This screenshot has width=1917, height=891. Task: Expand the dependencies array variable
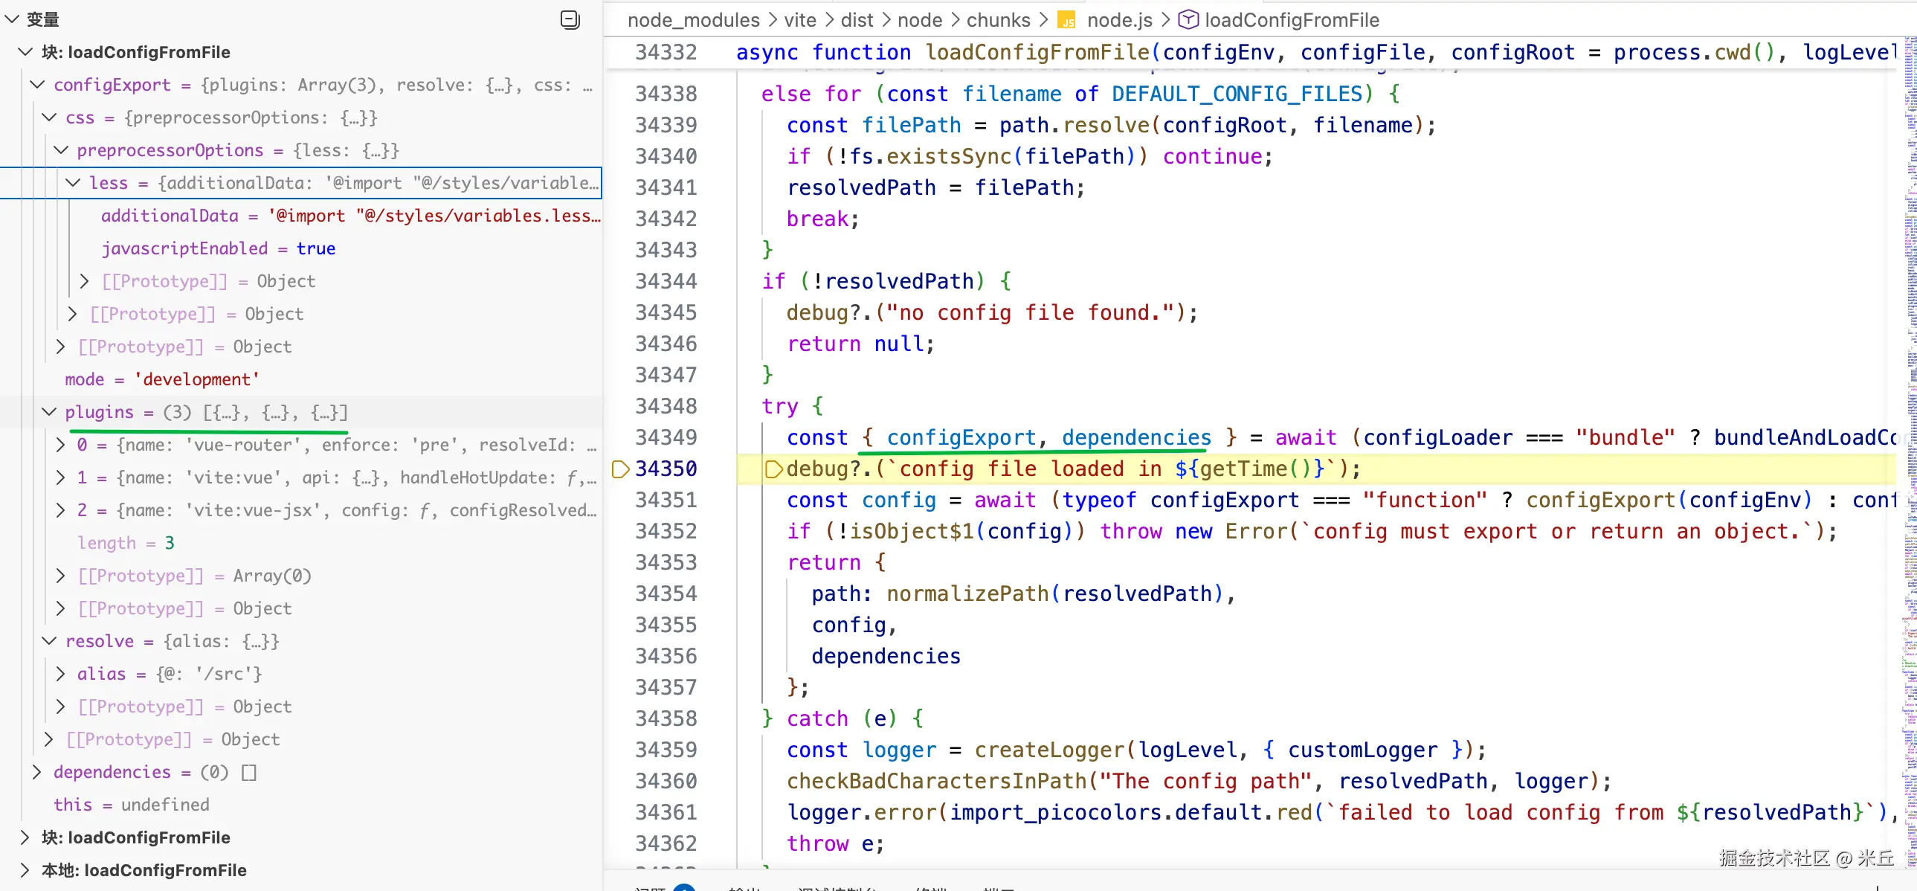[36, 772]
